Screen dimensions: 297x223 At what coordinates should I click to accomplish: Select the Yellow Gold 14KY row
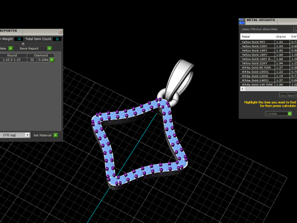point(269,50)
